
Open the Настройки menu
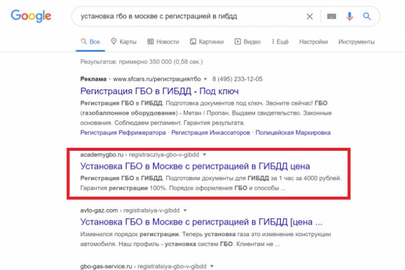313,42
